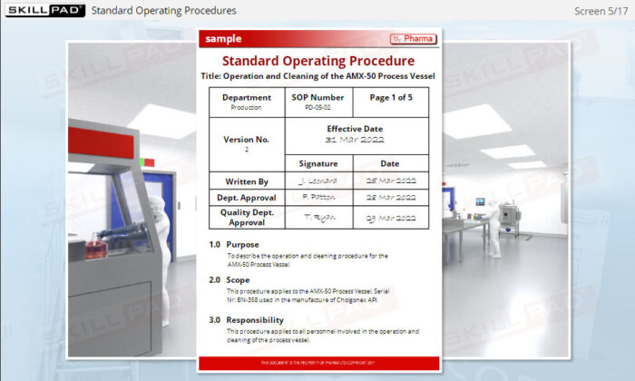Click the Screen 5/17 page indicator
635x381 pixels.
601,11
